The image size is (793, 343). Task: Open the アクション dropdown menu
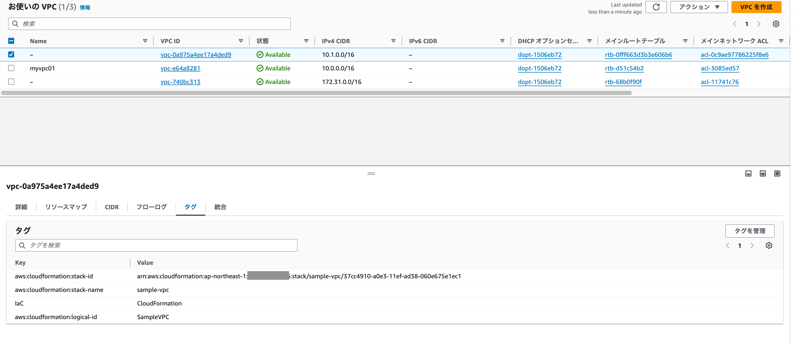click(699, 7)
